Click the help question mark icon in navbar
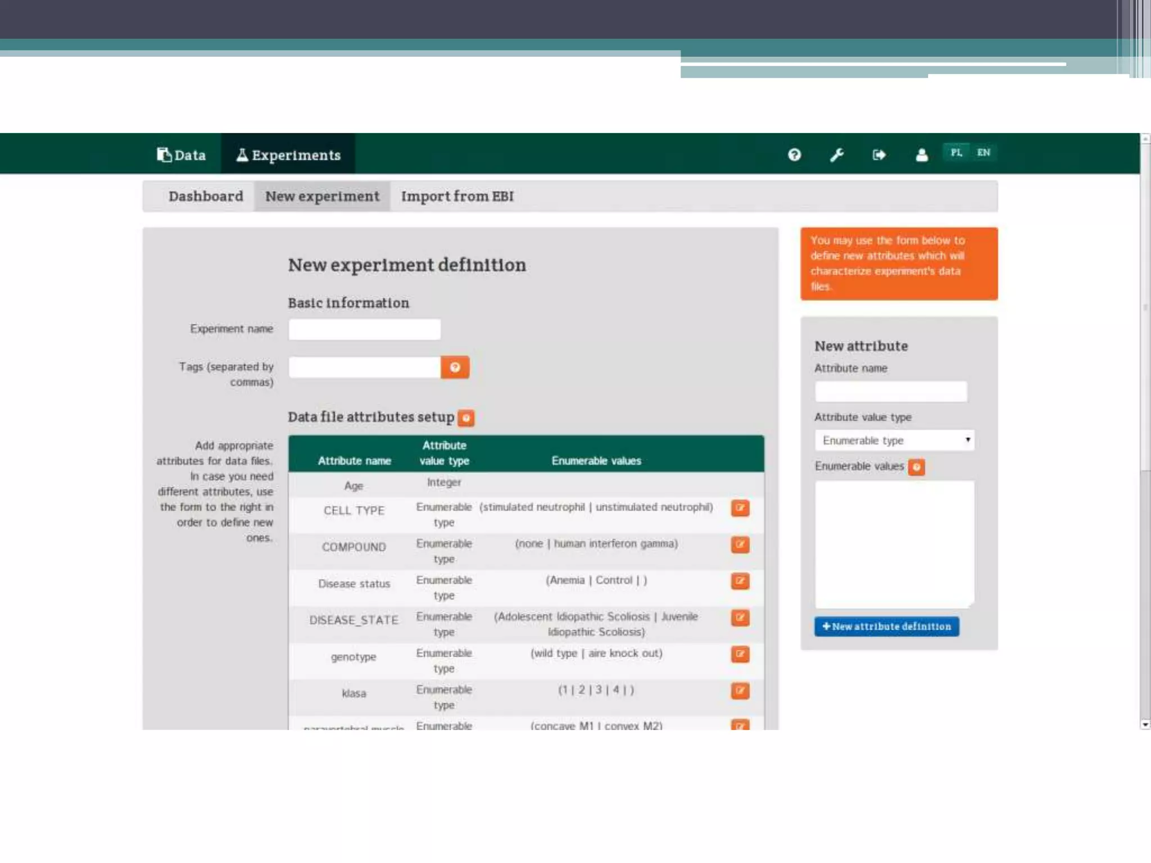 (794, 155)
